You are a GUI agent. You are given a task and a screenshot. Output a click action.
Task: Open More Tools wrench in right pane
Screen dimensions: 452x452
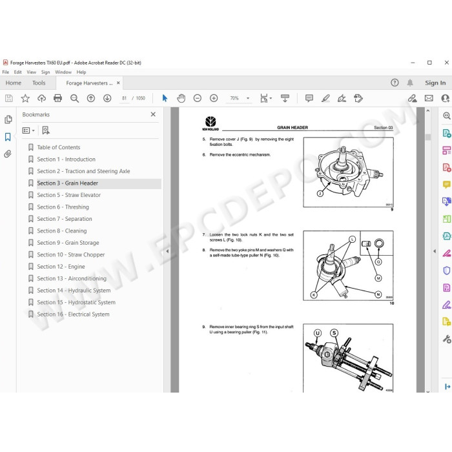(447, 339)
